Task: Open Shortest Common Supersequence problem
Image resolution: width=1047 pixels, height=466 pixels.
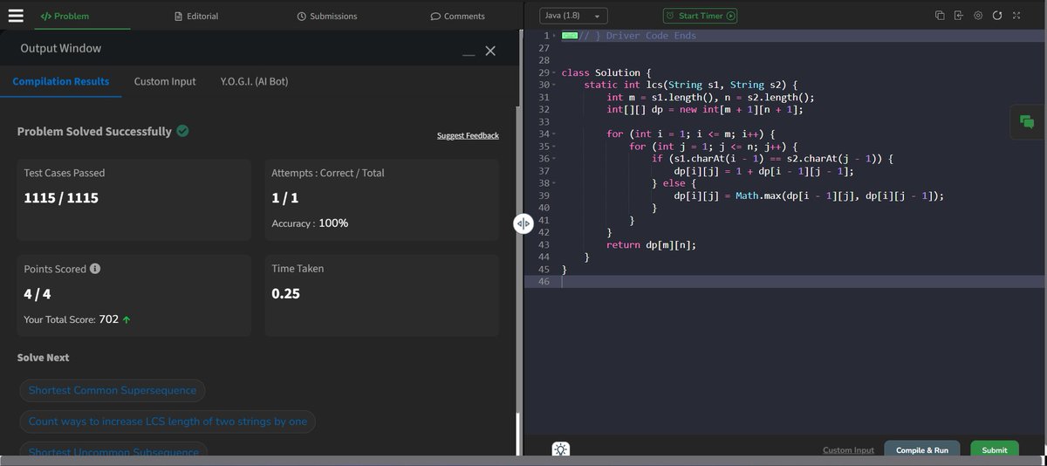Action: (113, 390)
